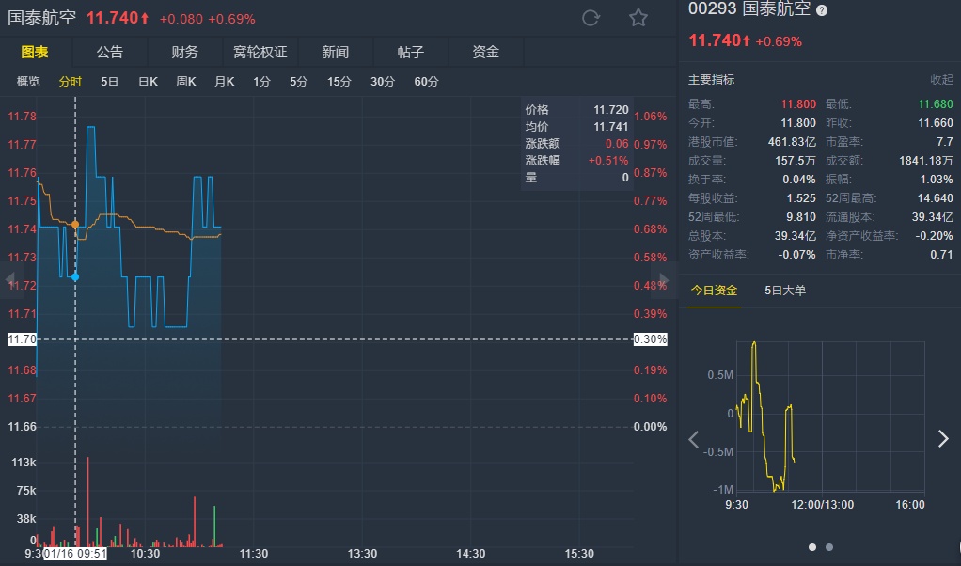This screenshot has width=961, height=566.
Task: Open the 窝轮权证 tab
Action: click(260, 52)
